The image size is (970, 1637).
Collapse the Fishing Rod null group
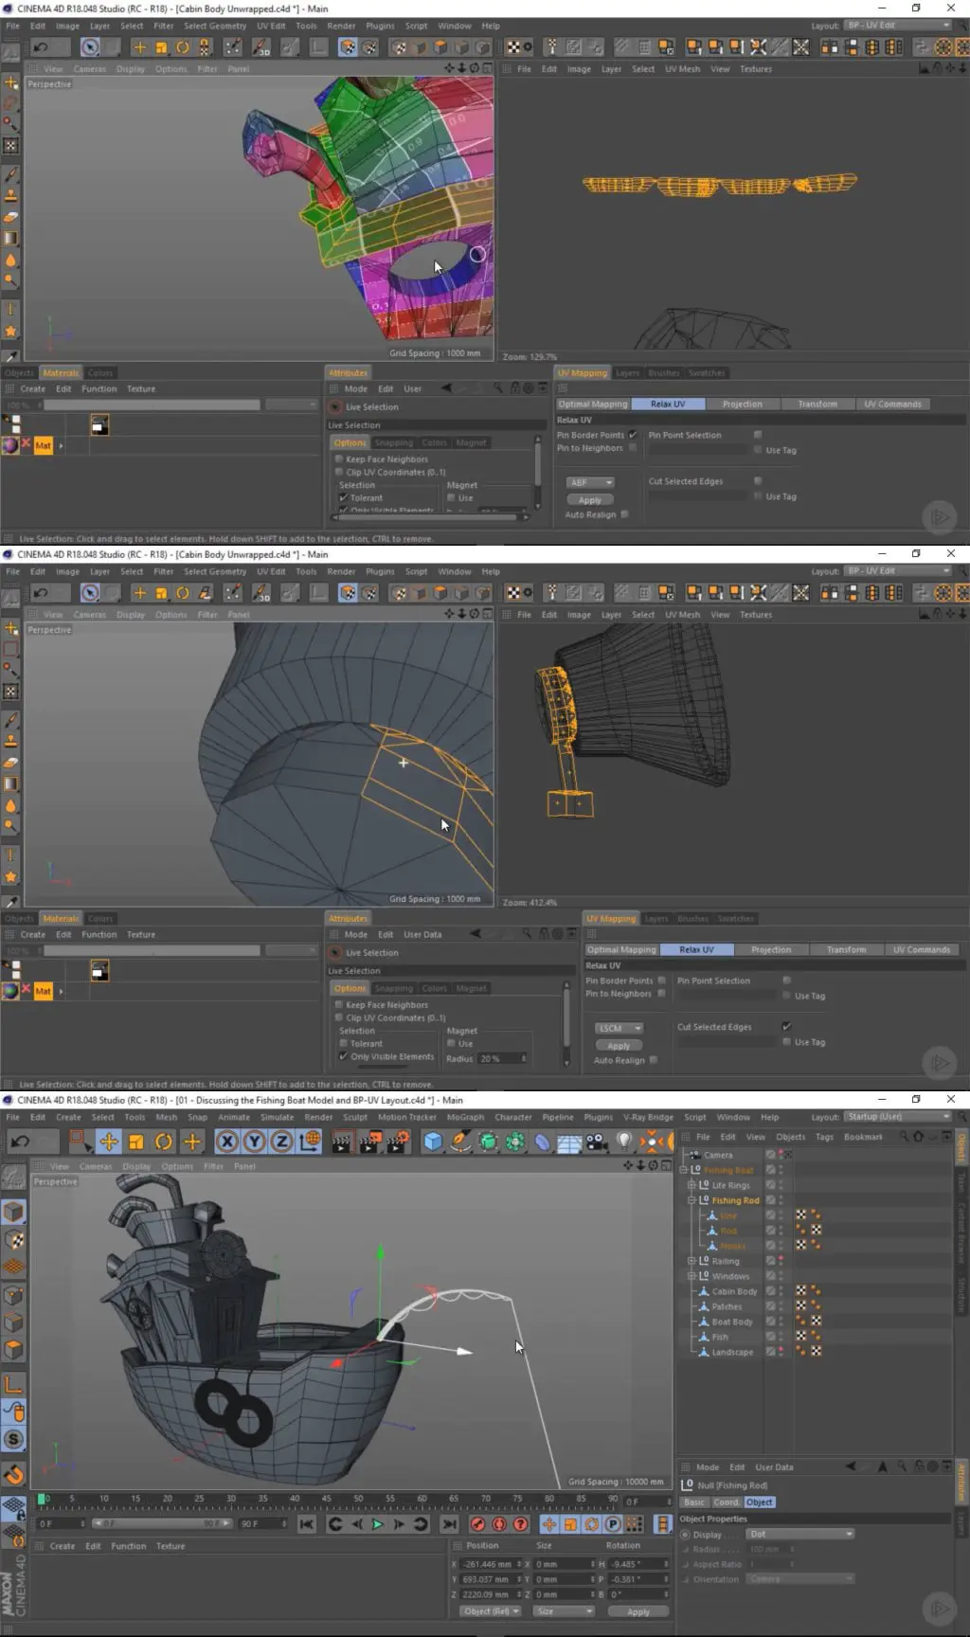(x=692, y=1200)
